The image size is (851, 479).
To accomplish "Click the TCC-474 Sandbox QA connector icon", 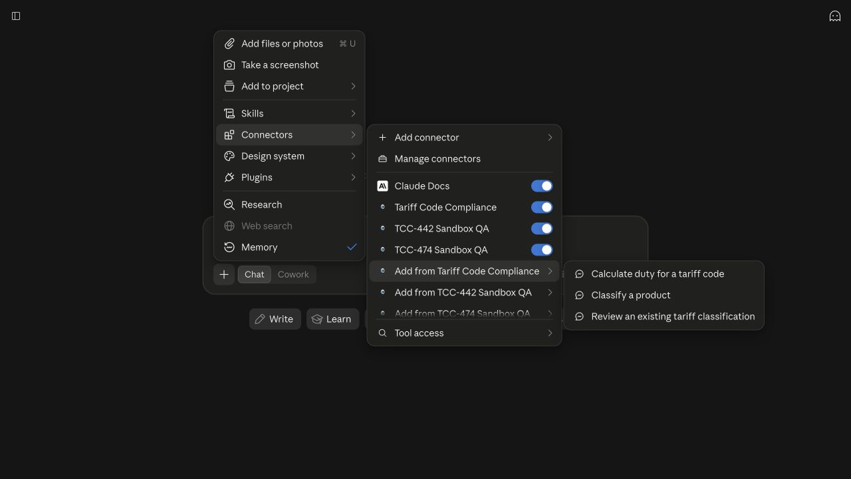I will tap(382, 250).
